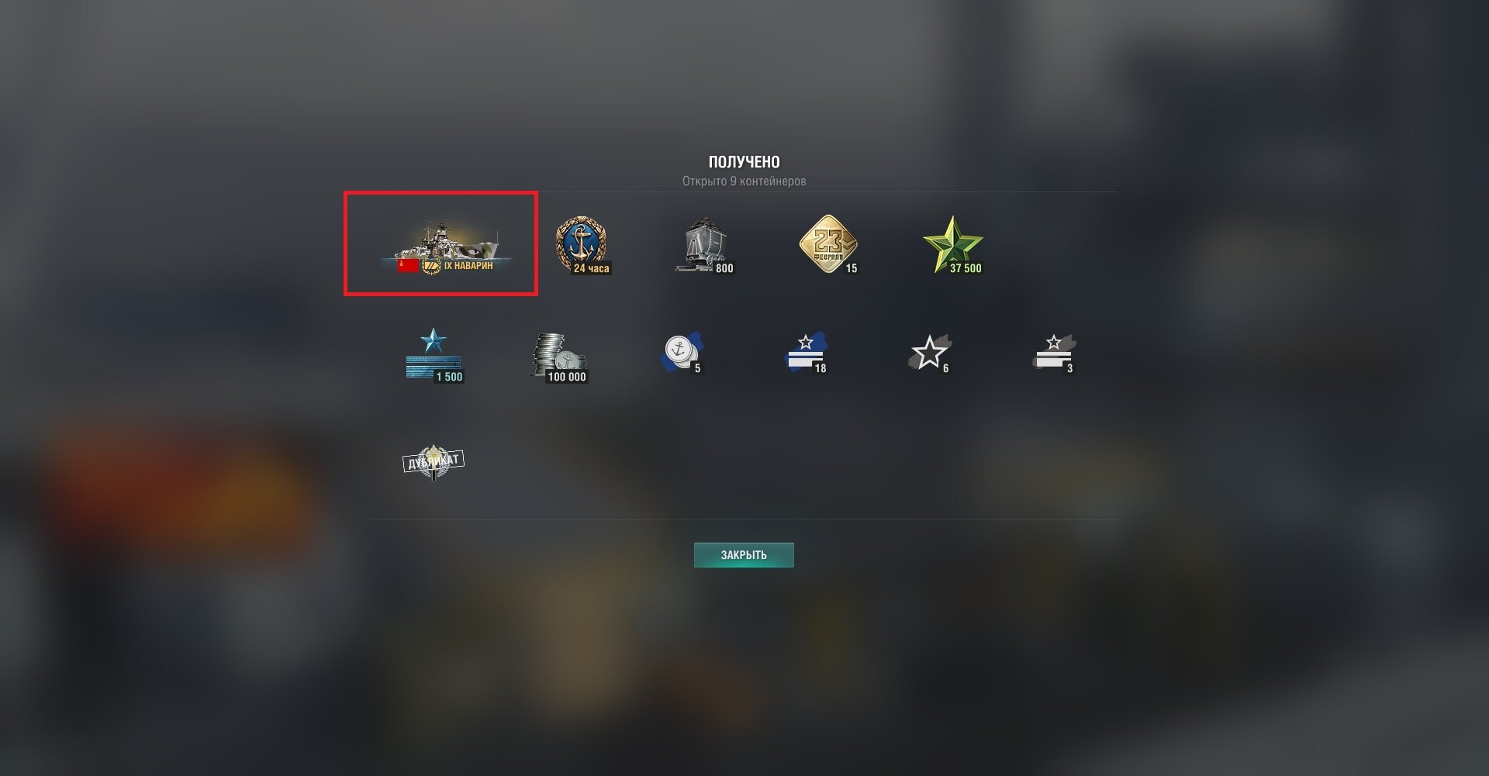
Task: Click the green star 37 500 reward
Action: pyautogui.click(x=953, y=245)
